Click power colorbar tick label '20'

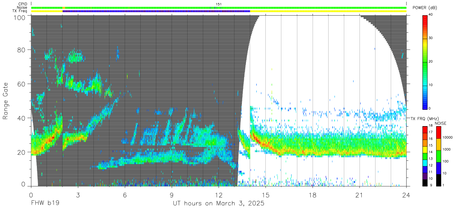point(431,62)
